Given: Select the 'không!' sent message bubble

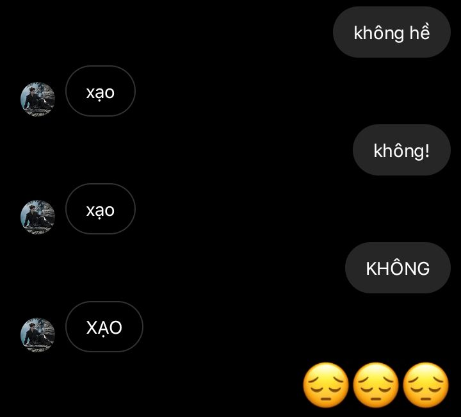Looking at the screenshot, I should (x=401, y=150).
